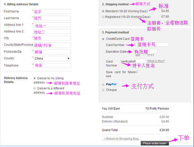Screen dimensions: 194x147
Task: Select the PayPal payment radio button
Action: pos(103,85)
